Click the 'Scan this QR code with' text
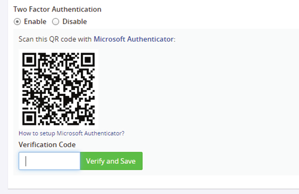Viewport: 299px width, 194px height. click(x=55, y=39)
